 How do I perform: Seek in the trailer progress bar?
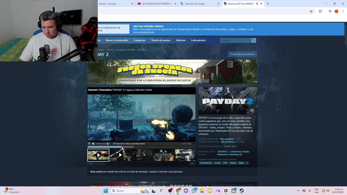click(x=141, y=147)
